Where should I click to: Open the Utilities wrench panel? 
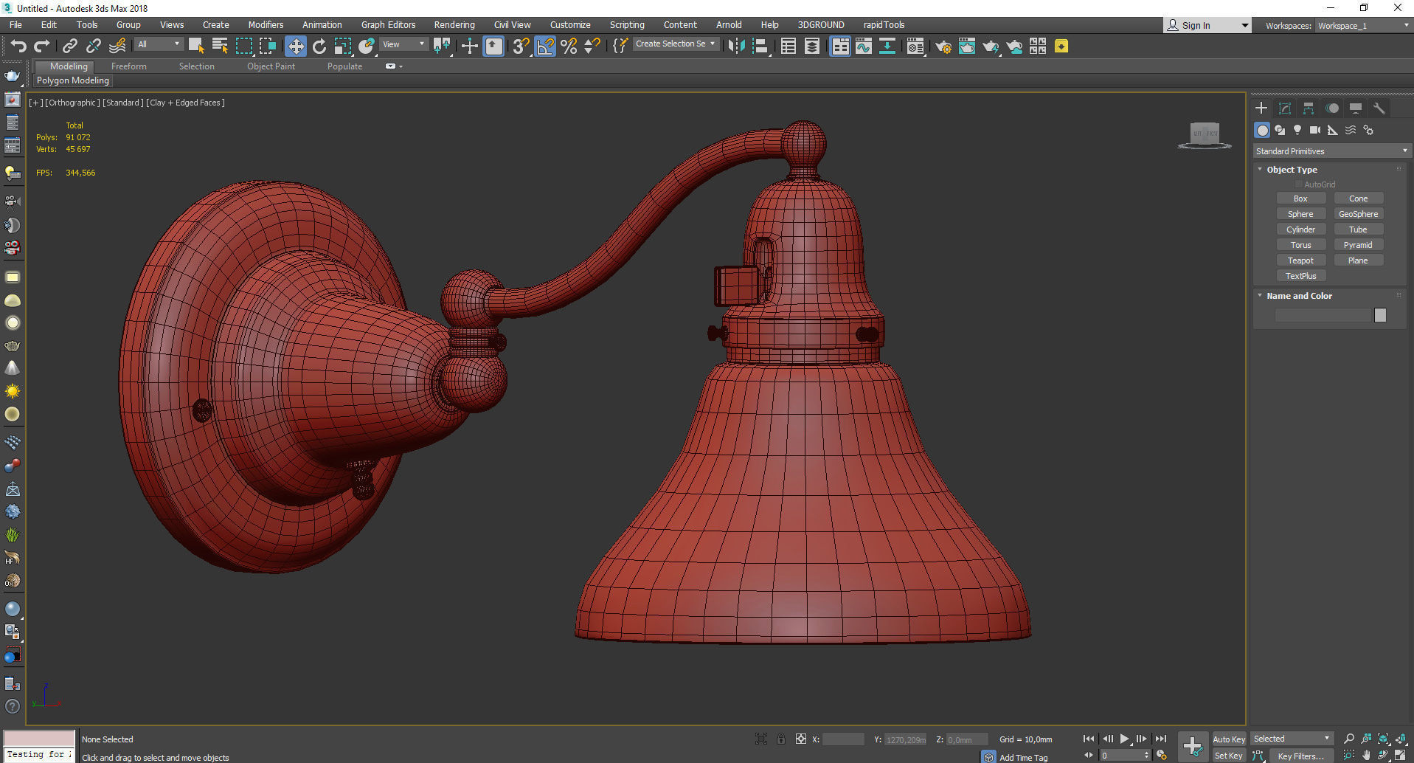[x=1379, y=108]
